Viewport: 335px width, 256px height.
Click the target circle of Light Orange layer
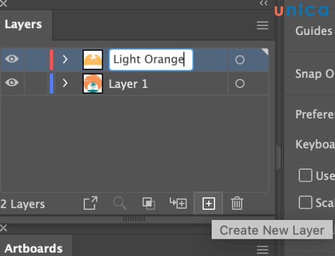(x=240, y=60)
